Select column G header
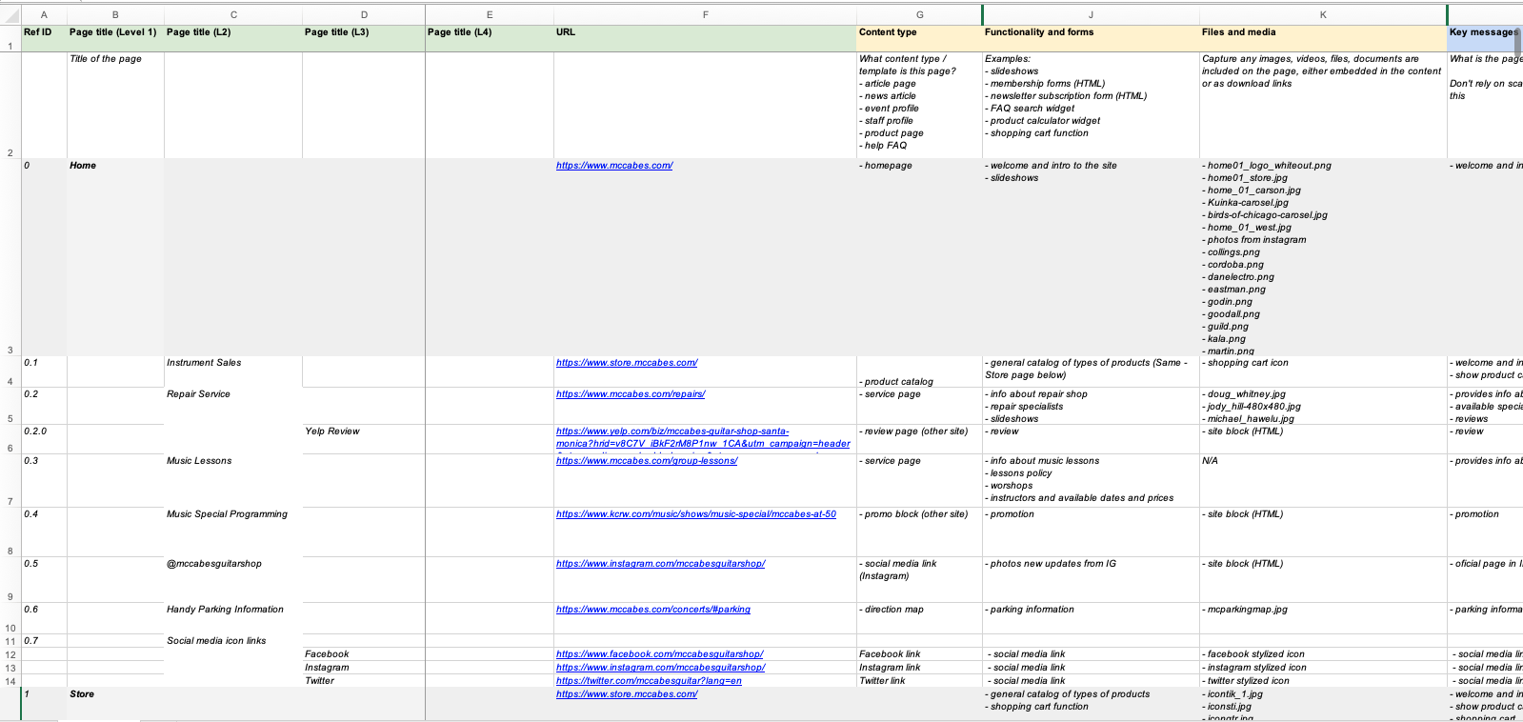 click(x=919, y=15)
